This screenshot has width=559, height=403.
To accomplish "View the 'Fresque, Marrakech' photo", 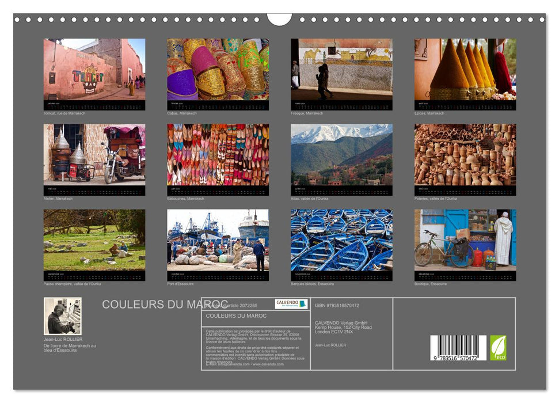I will pos(340,69).
